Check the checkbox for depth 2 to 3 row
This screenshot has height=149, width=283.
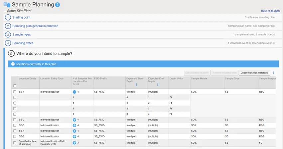coord(15,109)
